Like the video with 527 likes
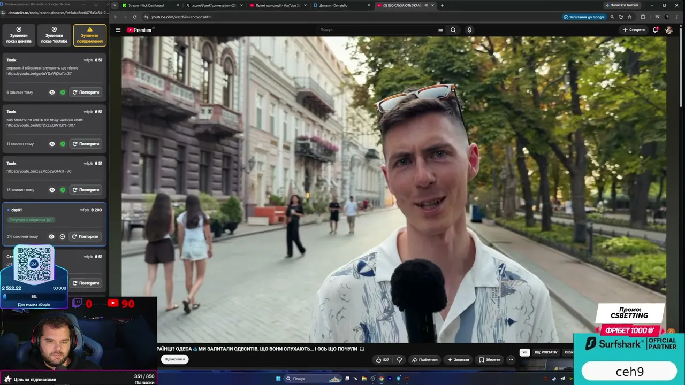Image resolution: width=685 pixels, height=385 pixels. point(383,360)
